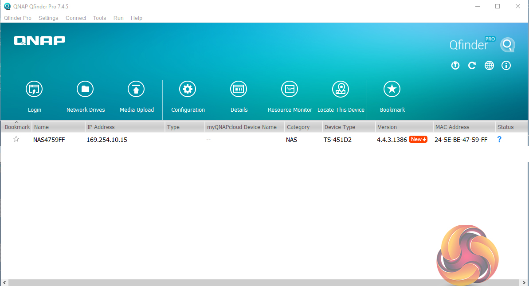Image resolution: width=529 pixels, height=286 pixels.
Task: Click the Locate This Device icon
Action: pos(341,90)
